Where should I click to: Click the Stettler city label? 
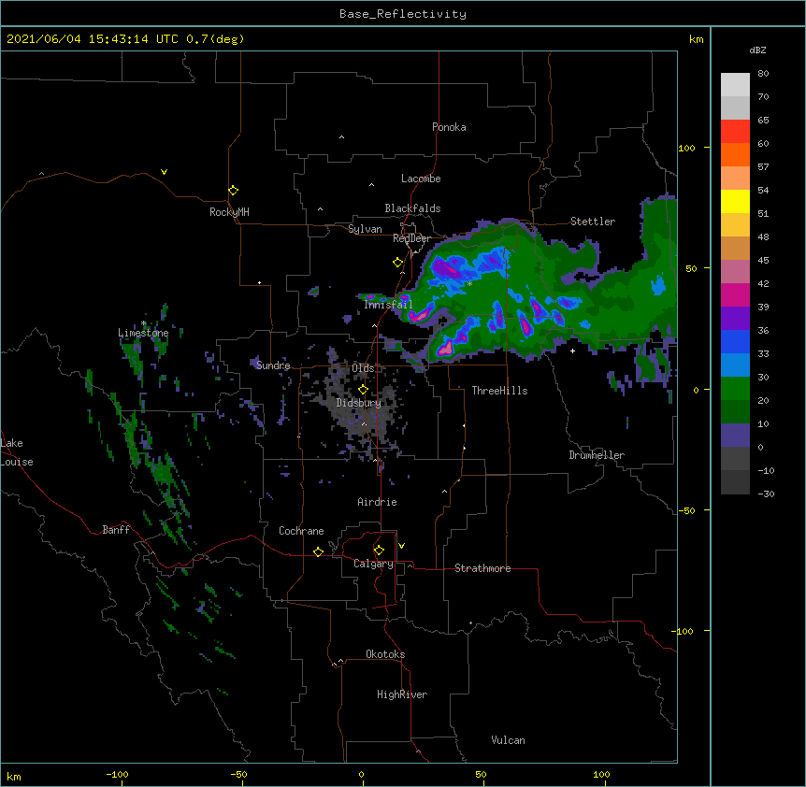pos(593,222)
